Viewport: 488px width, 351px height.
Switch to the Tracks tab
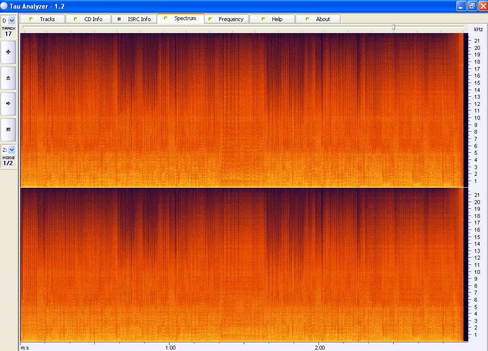point(47,19)
